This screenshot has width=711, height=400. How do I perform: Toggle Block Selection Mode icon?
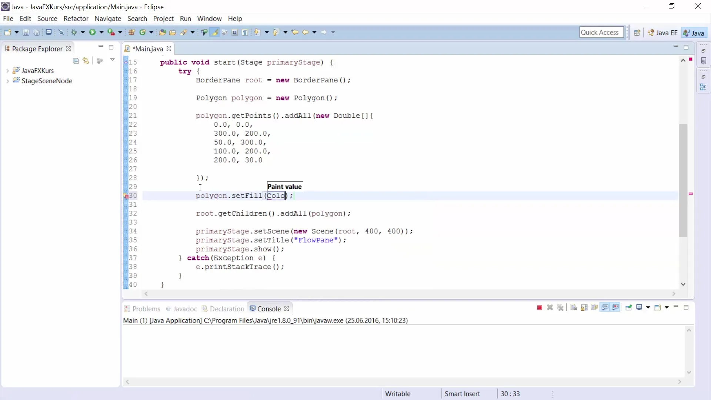click(235, 32)
